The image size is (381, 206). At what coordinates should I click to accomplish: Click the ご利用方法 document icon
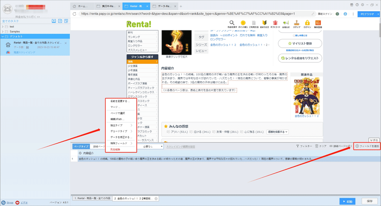(254, 24)
